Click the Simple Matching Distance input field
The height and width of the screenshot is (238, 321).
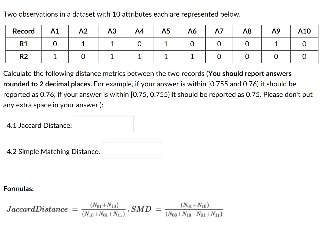tap(132, 150)
